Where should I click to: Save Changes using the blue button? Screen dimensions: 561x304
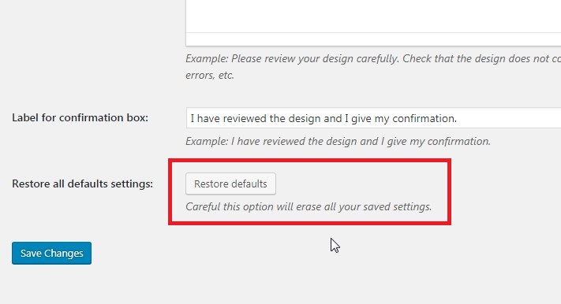tap(51, 253)
